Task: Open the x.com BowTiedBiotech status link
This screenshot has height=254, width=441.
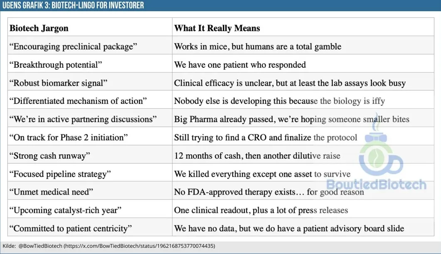Action: [139, 246]
